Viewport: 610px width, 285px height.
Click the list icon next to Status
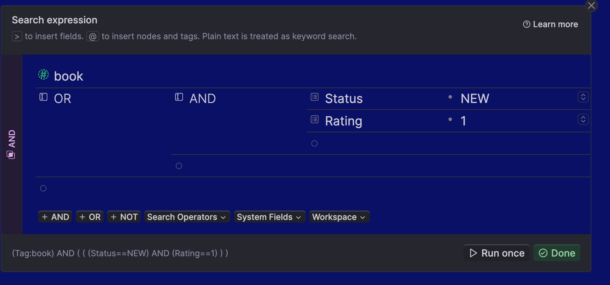click(x=314, y=97)
